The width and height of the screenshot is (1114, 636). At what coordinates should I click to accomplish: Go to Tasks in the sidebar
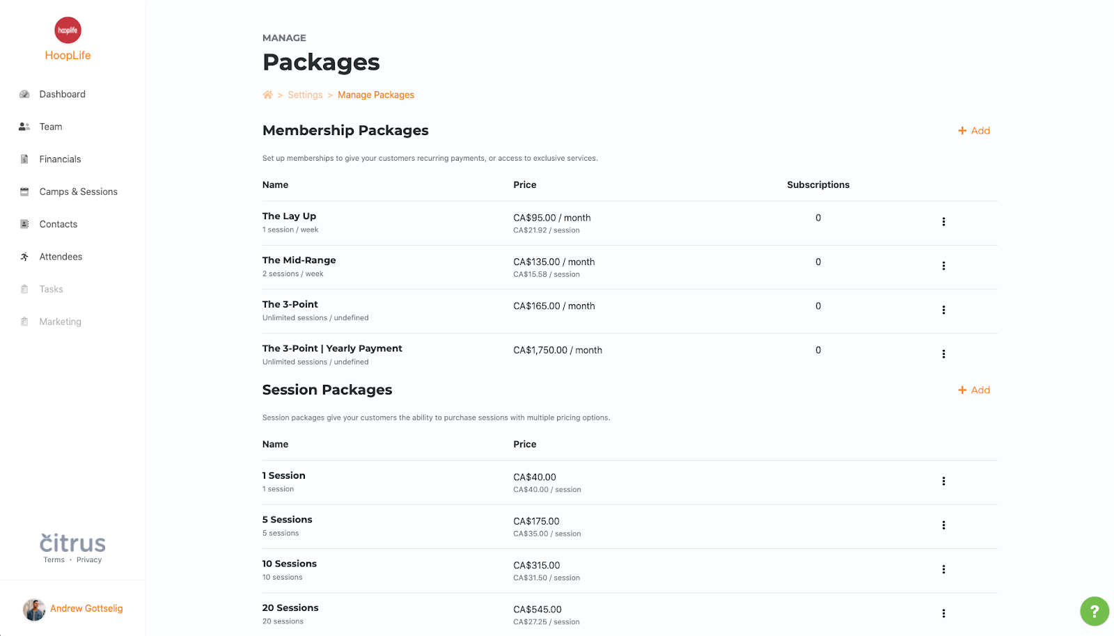click(51, 289)
